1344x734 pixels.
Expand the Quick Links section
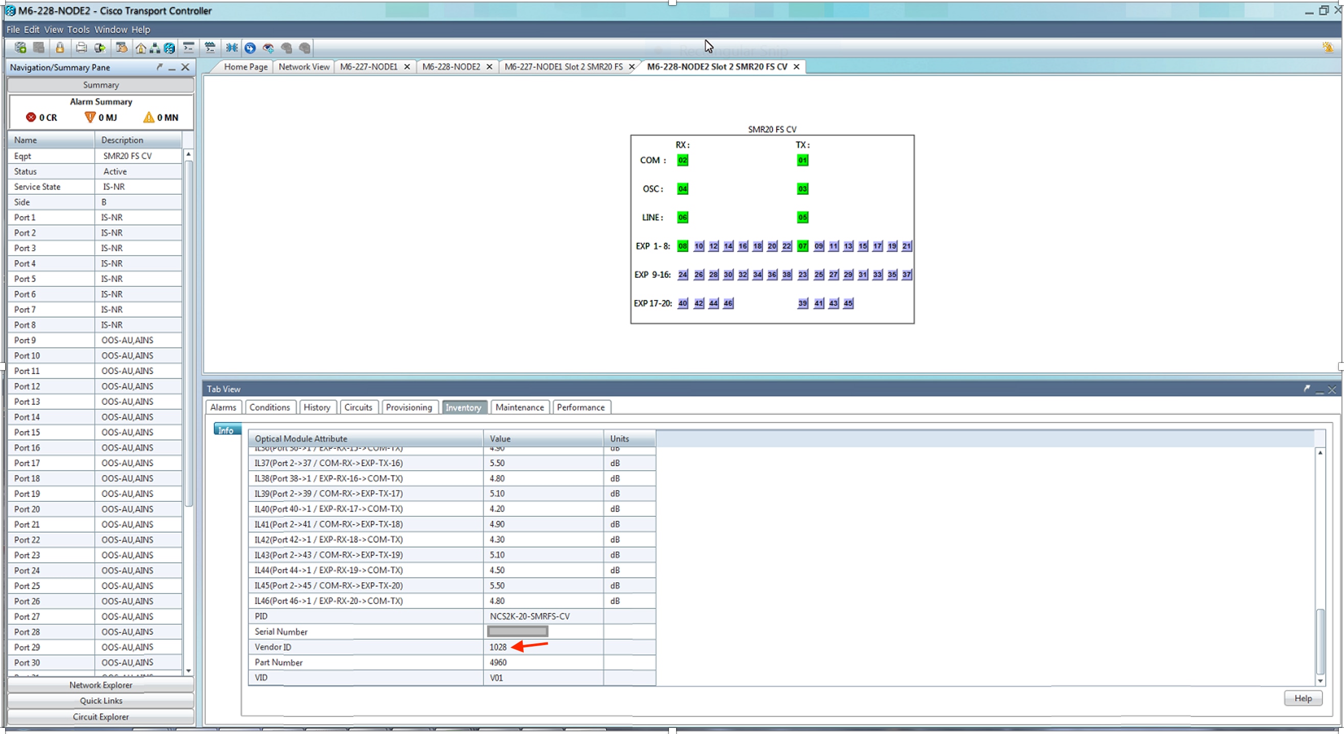[101, 701]
